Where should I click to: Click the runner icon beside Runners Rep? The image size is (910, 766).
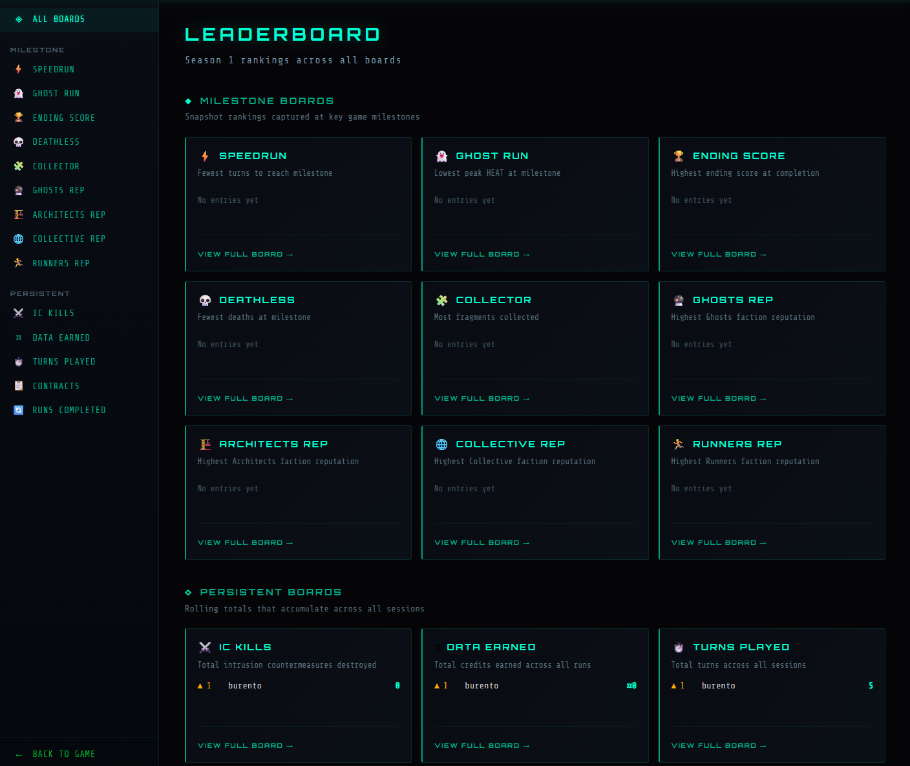click(19, 263)
